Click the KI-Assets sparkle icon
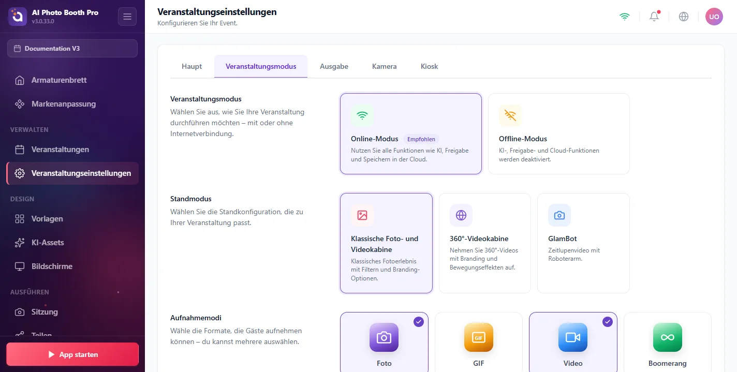This screenshot has width=737, height=372. (x=20, y=243)
